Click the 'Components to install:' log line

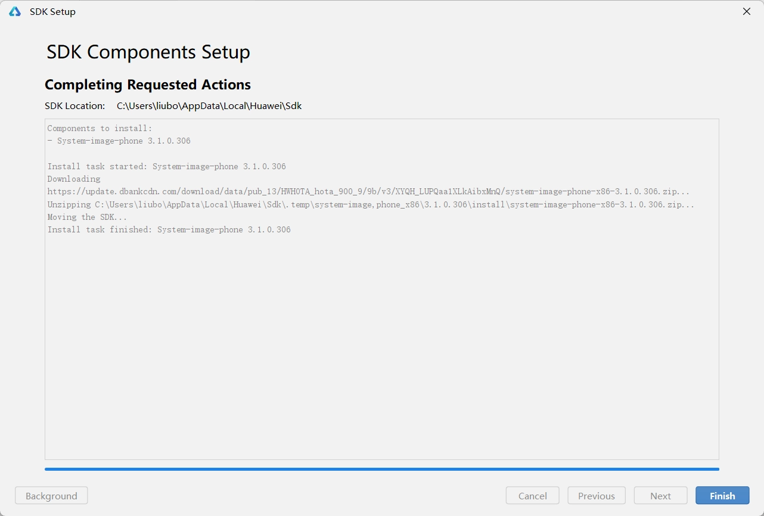(100, 128)
